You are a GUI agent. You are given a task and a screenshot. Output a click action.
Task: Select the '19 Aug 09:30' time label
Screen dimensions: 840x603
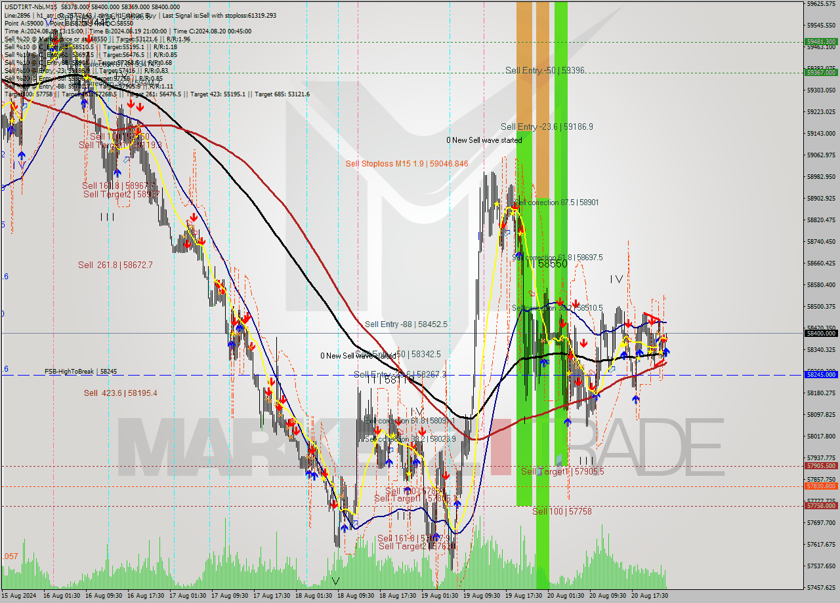(x=482, y=596)
